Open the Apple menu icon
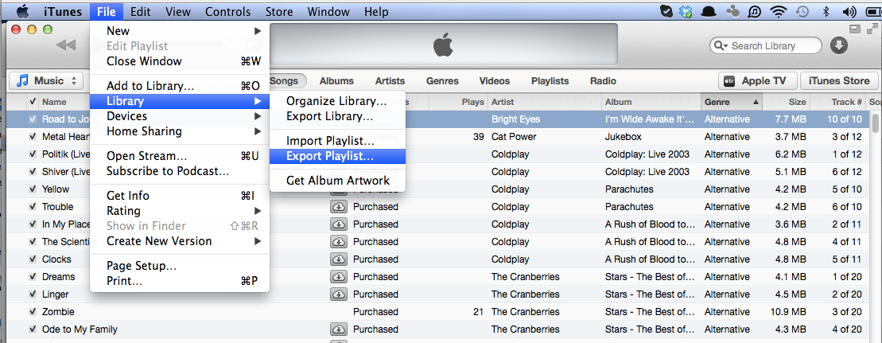Screen dimensions: 882x343 [x=22, y=12]
